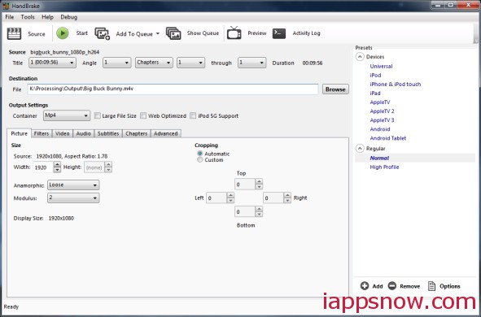Open the Tools menu

28,17
